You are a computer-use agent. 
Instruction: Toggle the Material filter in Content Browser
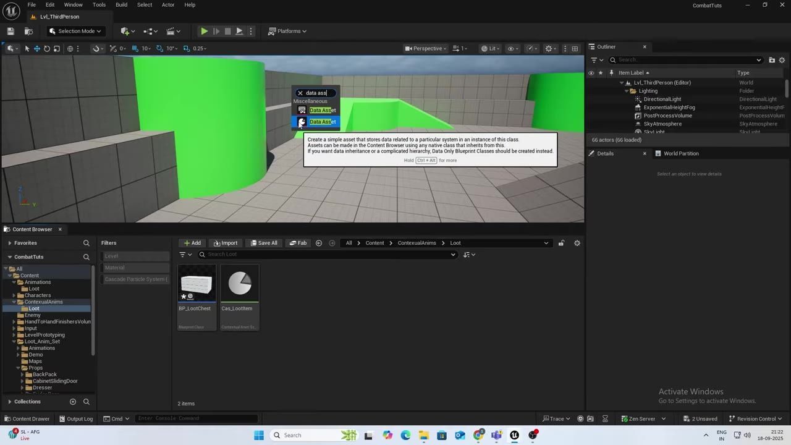135,268
